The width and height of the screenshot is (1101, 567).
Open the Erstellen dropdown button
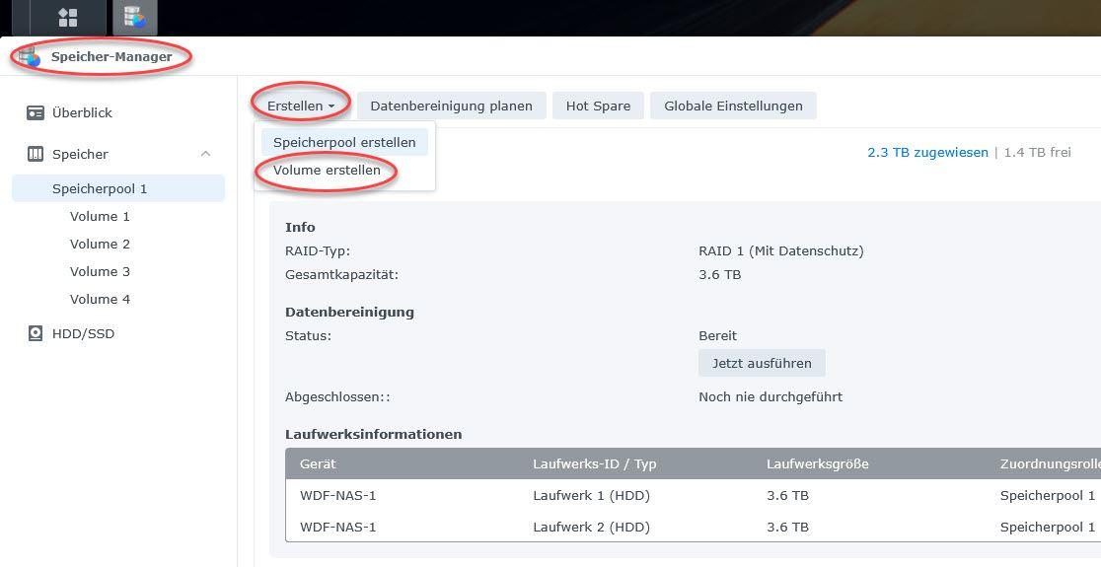tap(301, 106)
